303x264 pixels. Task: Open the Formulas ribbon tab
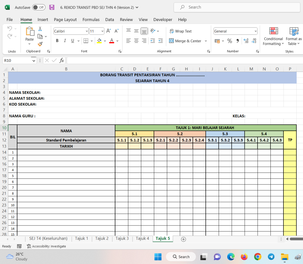91,20
